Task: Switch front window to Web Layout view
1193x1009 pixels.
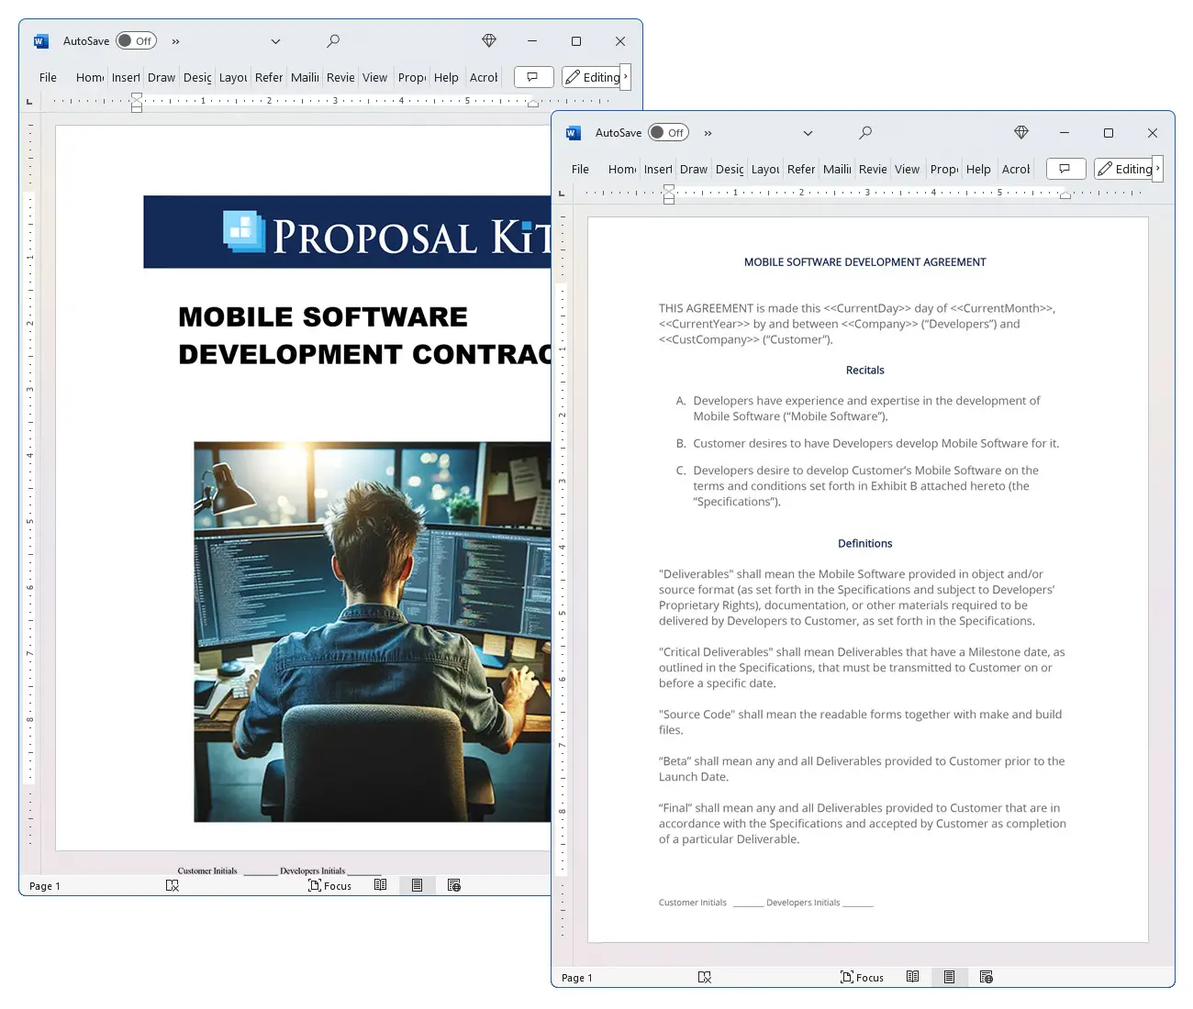Action: 986,977
